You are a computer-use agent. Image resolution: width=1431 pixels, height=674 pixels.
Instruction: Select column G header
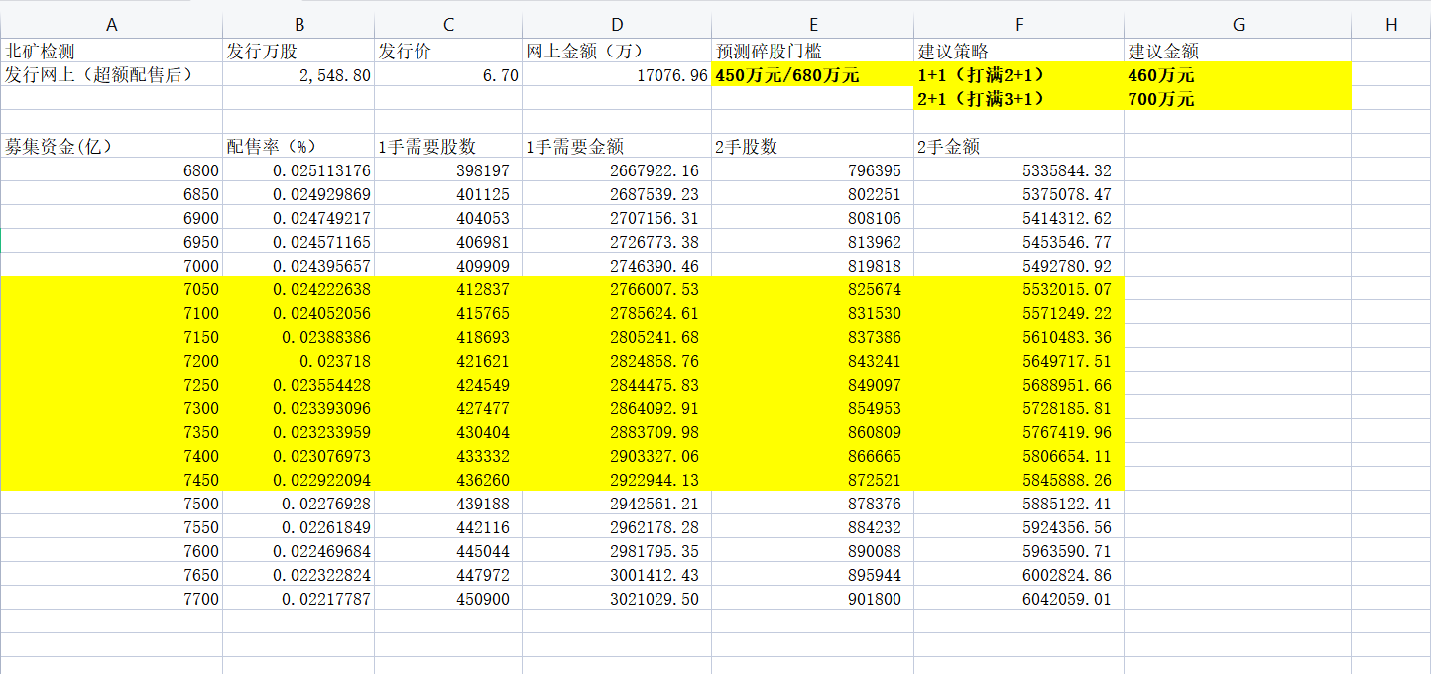coord(1238,25)
